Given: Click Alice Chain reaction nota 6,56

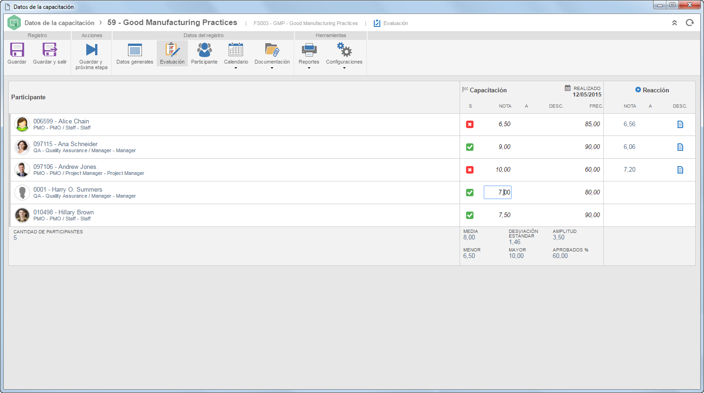Looking at the screenshot, I should pyautogui.click(x=629, y=124).
